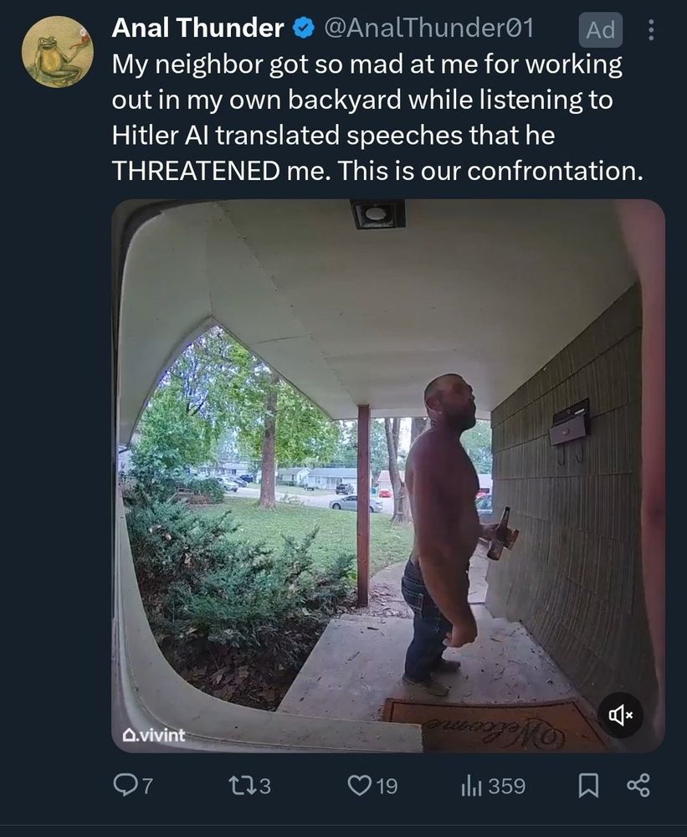Unmute the video with the speaker icon
The height and width of the screenshot is (837, 687).
620,715
